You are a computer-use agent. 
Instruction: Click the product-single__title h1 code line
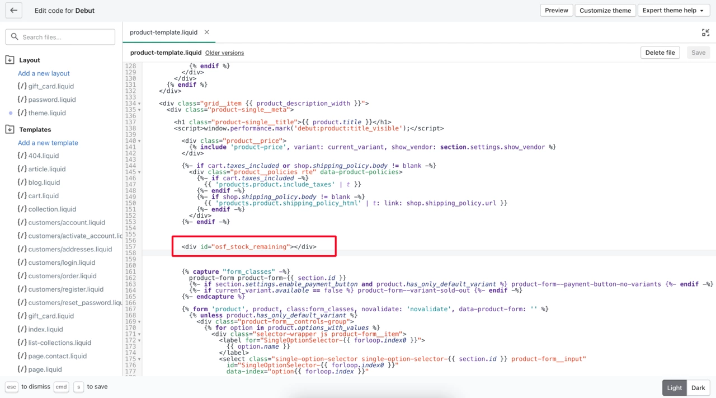(x=282, y=122)
